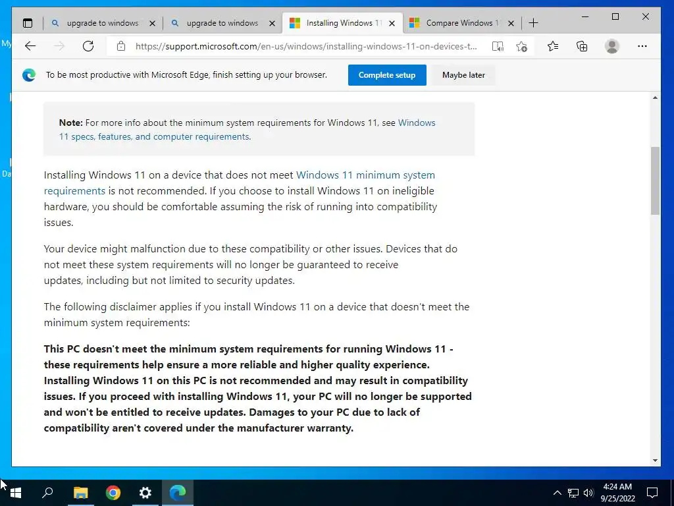Viewport: 674px width, 506px height.
Task: Close the first 'upgrade to windows' tab
Action: pyautogui.click(x=152, y=23)
